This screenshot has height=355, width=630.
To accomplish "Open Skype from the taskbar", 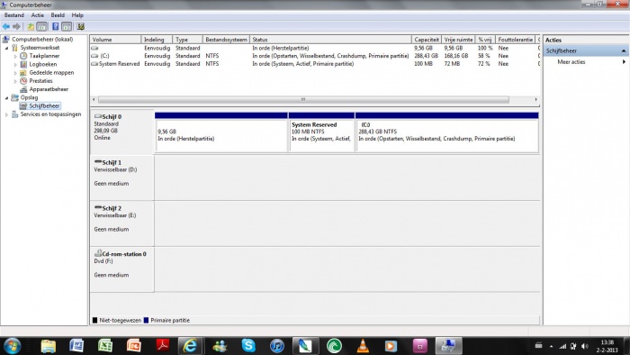I will click(248, 346).
